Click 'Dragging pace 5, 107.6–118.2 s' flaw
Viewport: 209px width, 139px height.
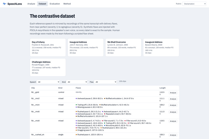coord(90,130)
